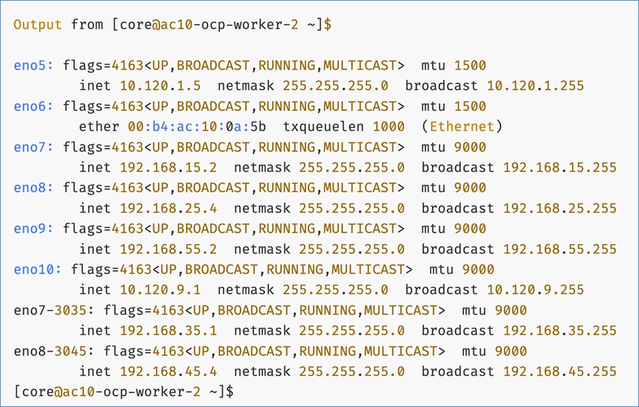Click the mtu 1500 value on eno5 line
Viewport: 639px width, 407px height.
[x=470, y=66]
